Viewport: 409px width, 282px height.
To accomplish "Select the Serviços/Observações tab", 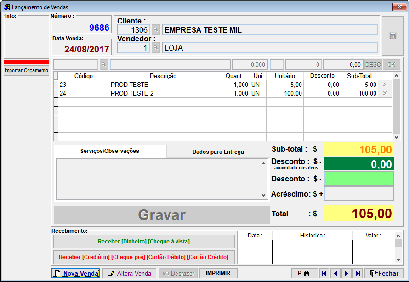I will pyautogui.click(x=110, y=151).
